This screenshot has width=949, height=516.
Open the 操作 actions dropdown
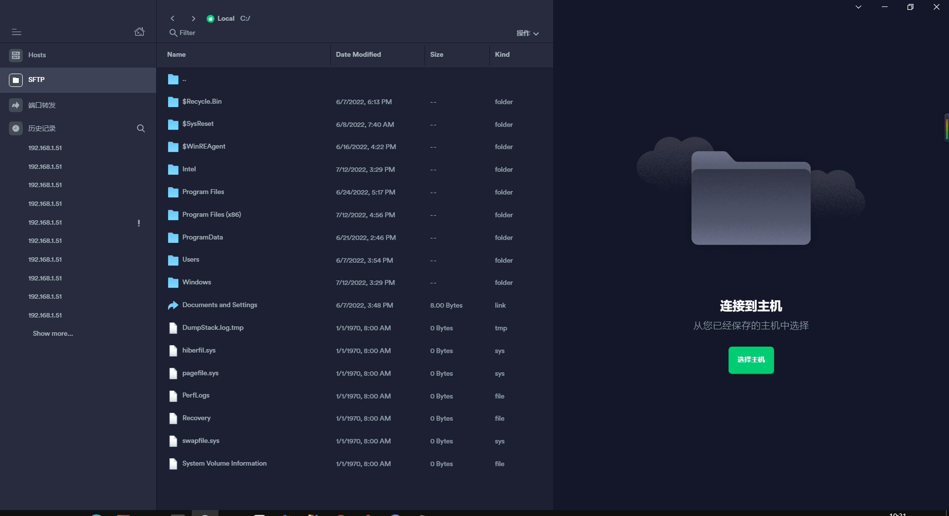[x=527, y=33]
